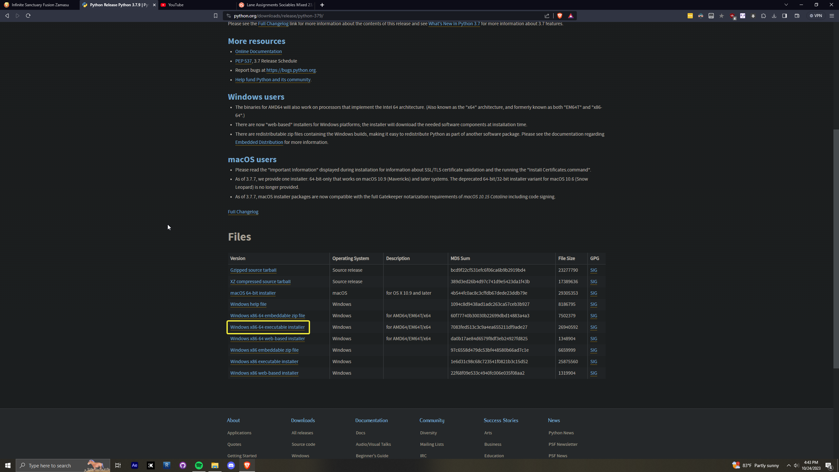Launch Spotify from the taskbar
The width and height of the screenshot is (839, 472).
click(199, 465)
